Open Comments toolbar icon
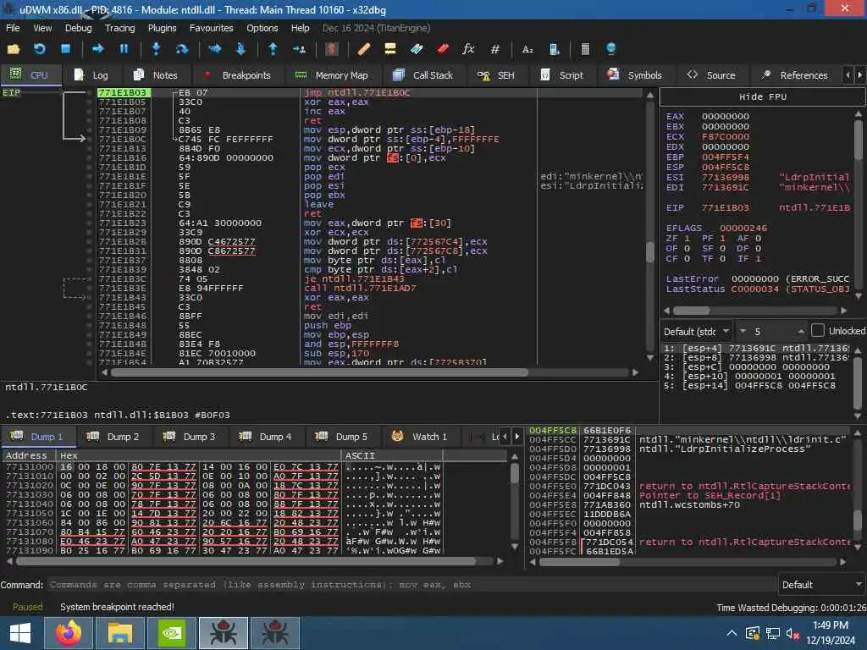 click(389, 49)
